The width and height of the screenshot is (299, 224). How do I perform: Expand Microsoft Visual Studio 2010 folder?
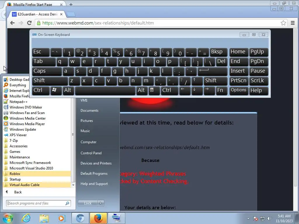[31, 168]
